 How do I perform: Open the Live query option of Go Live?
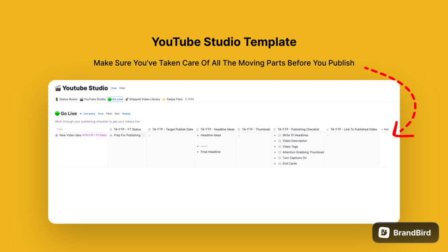coord(87,114)
